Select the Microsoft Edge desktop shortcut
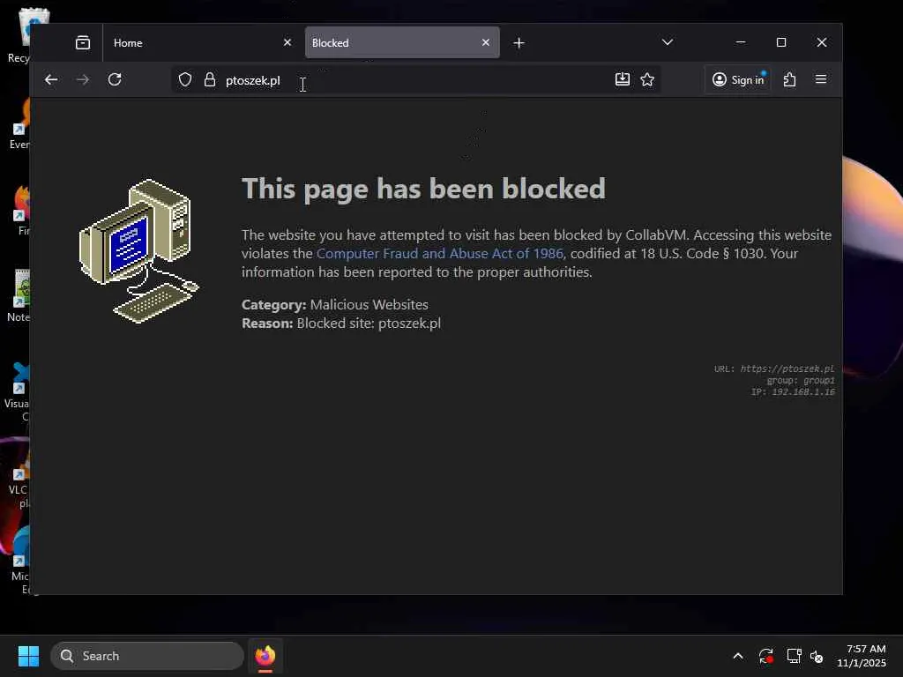903x677 pixels. coord(20,562)
